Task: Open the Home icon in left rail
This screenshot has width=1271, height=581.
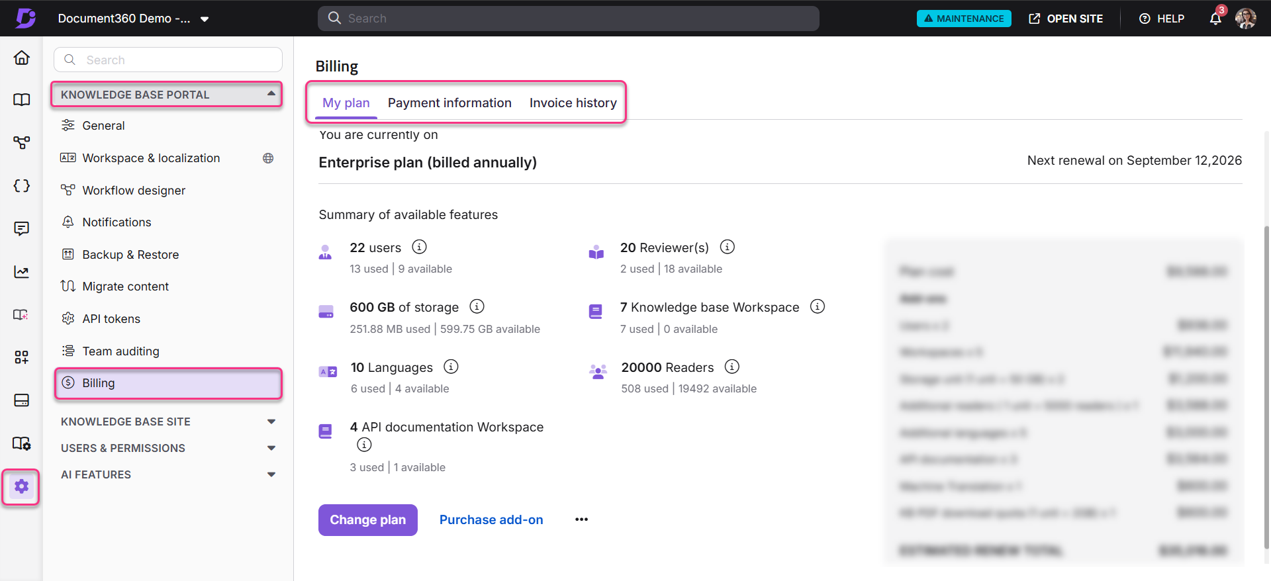Action: [x=22, y=58]
